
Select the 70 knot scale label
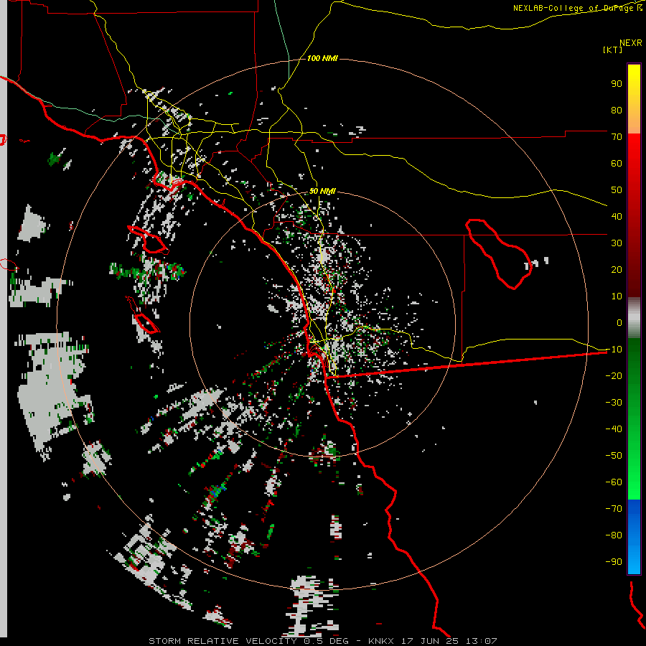(x=617, y=137)
